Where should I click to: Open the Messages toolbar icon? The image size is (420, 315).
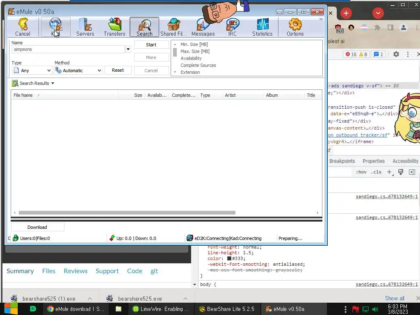pyautogui.click(x=203, y=27)
